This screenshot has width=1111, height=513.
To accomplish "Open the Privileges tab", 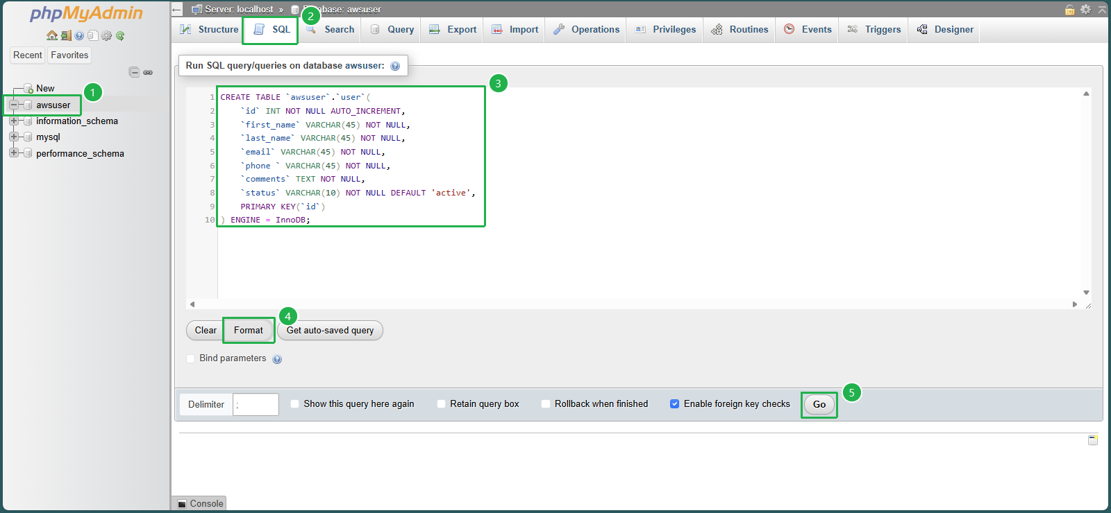I will (666, 30).
